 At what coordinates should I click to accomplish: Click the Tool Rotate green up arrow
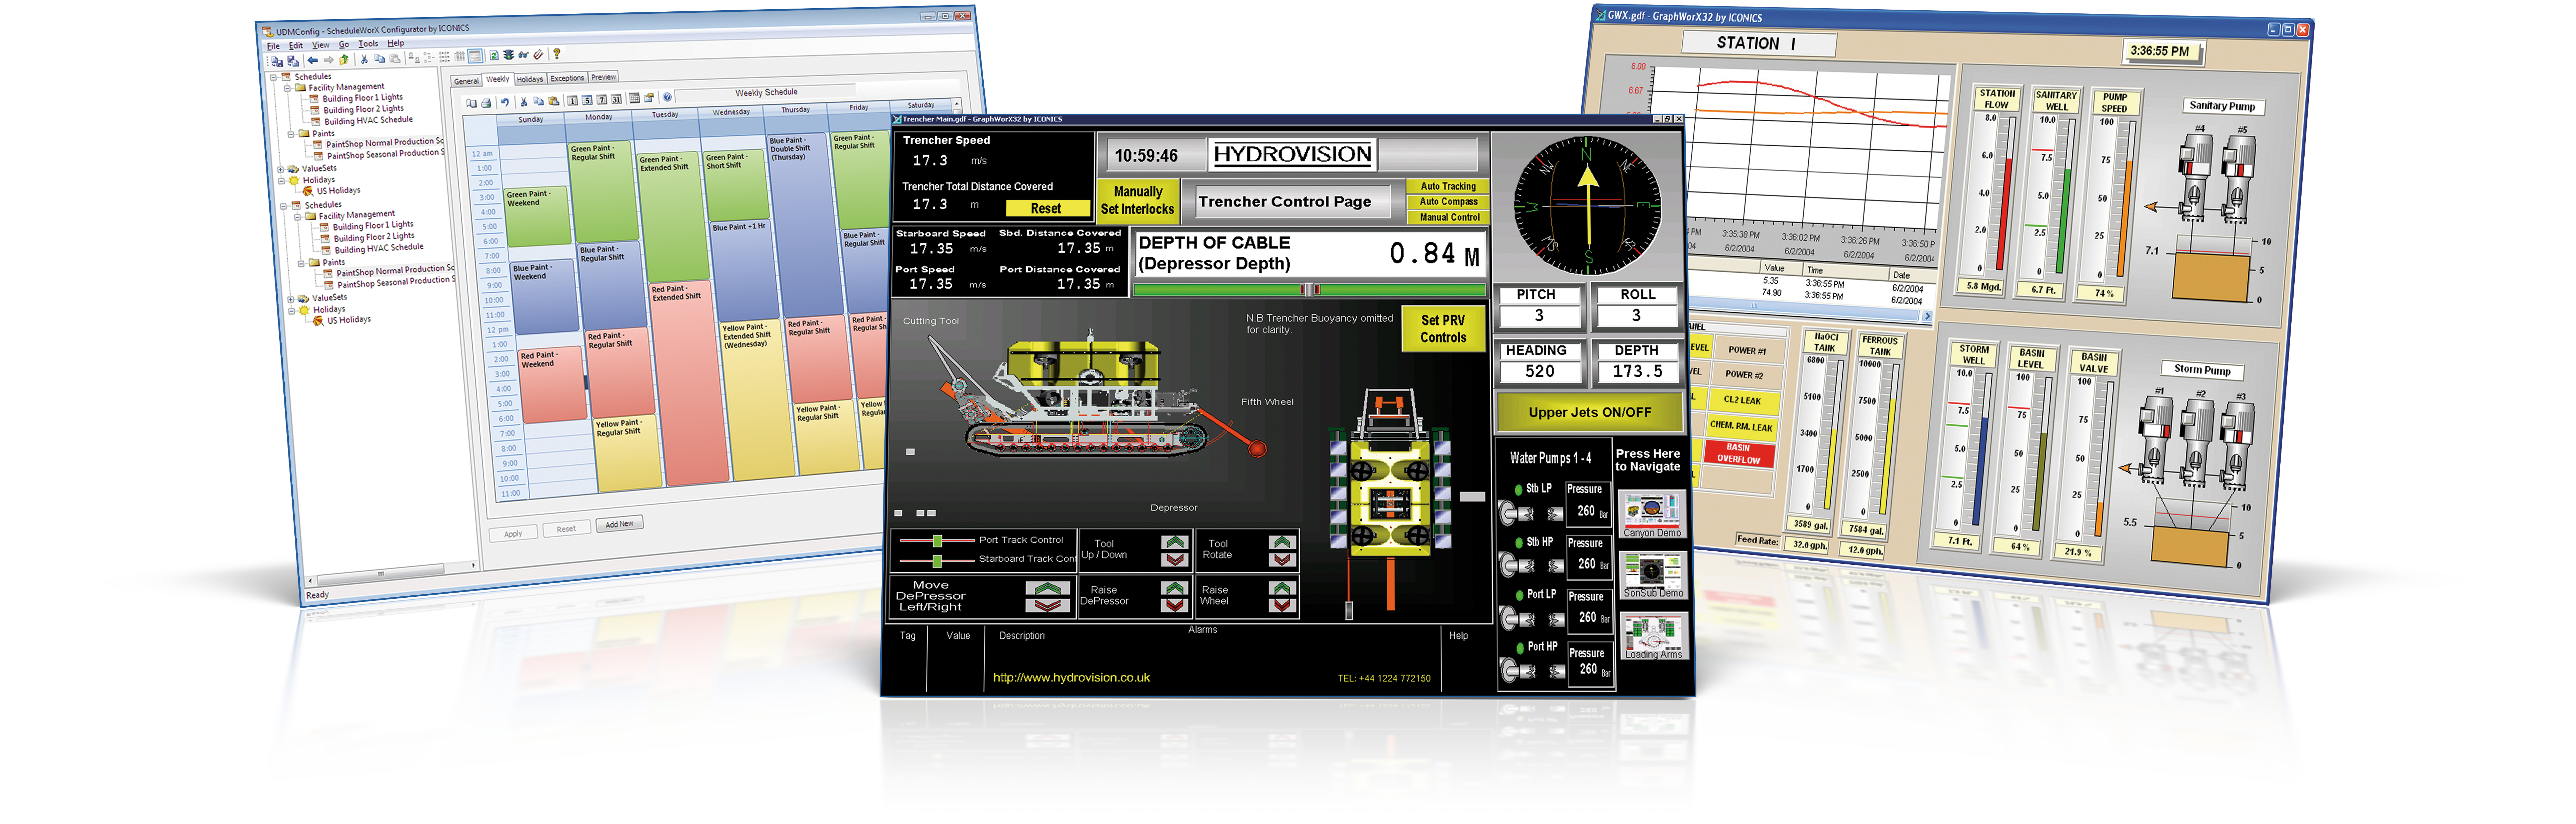pyautogui.click(x=1282, y=542)
